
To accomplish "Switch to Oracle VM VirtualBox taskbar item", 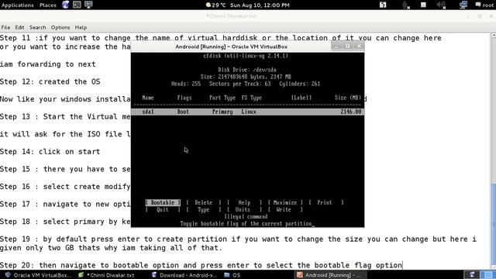I will coord(38,275).
